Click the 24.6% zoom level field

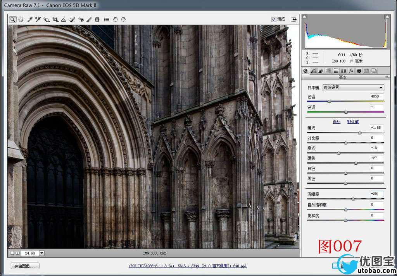click(x=30, y=253)
